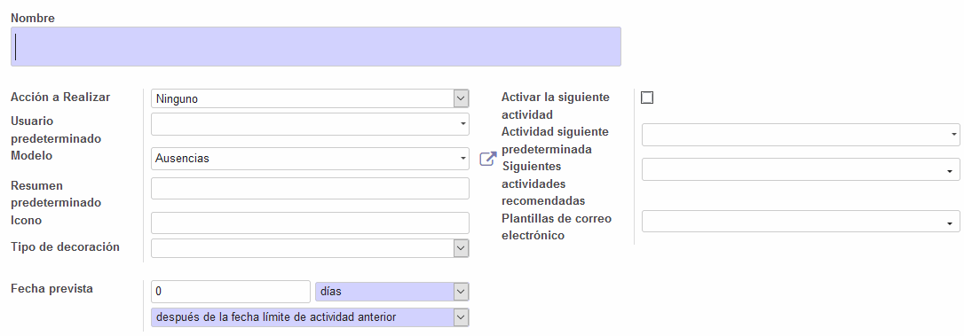Check the Activar la siguiente actividad checkbox

(647, 97)
